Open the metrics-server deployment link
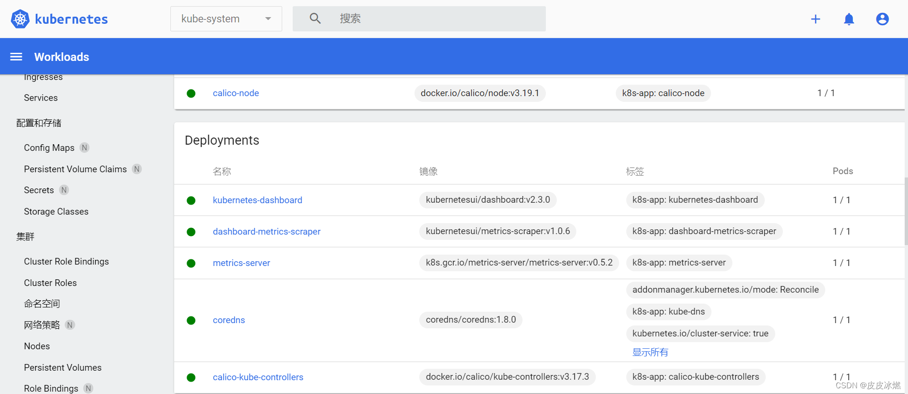 241,263
